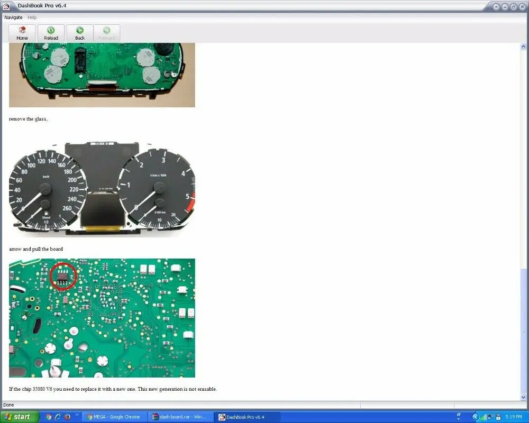Viewport: 529px width, 423px height.
Task: Click the system clock showing 5:19 PM
Action: [514, 417]
